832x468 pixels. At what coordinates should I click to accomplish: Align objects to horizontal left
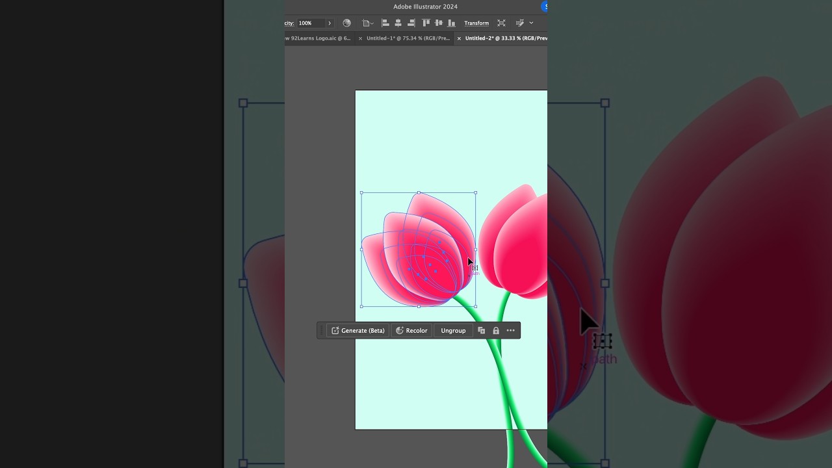pyautogui.click(x=385, y=23)
